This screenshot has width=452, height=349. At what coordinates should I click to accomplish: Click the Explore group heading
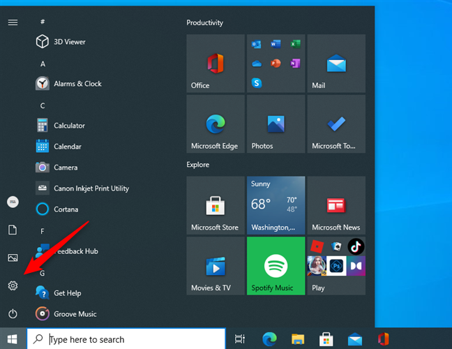[x=198, y=165]
